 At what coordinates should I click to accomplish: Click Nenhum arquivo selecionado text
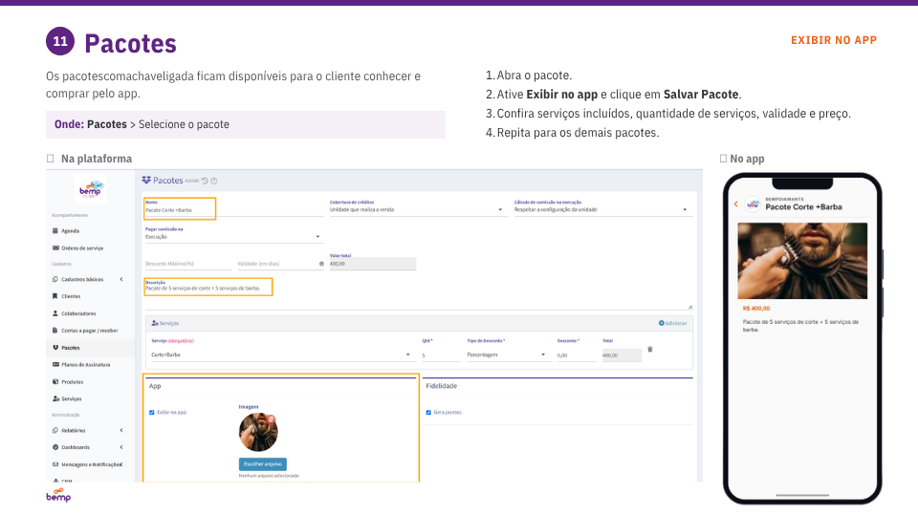269,476
